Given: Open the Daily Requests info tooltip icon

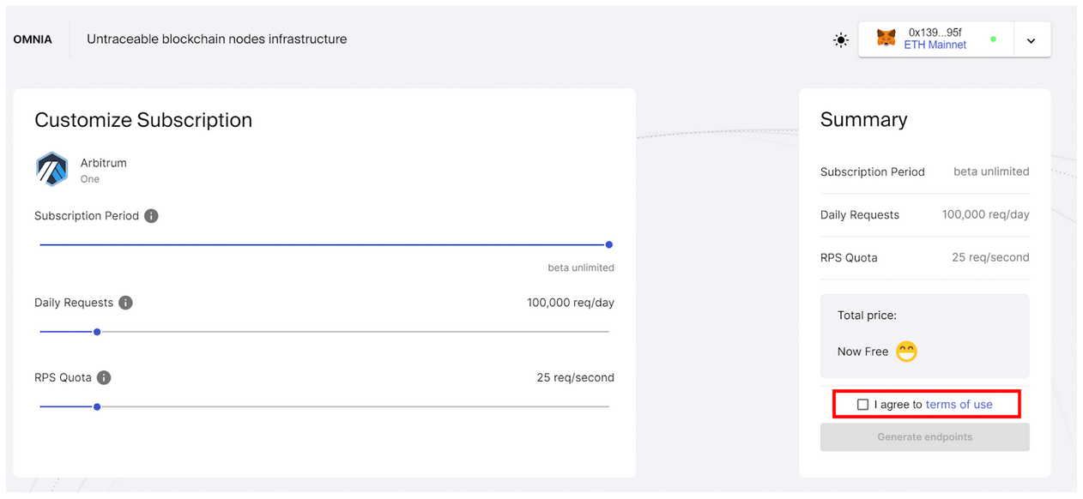Looking at the screenshot, I should click(x=124, y=302).
